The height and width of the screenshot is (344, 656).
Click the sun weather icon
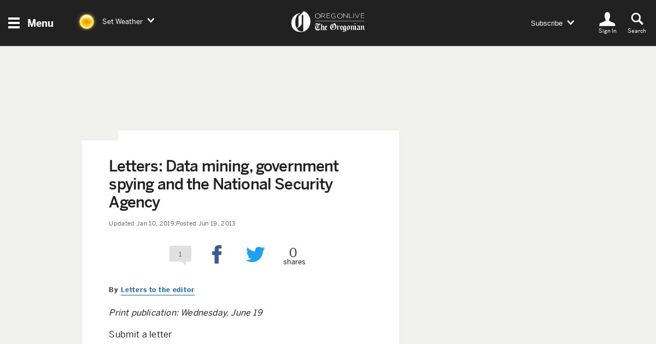pos(86,22)
